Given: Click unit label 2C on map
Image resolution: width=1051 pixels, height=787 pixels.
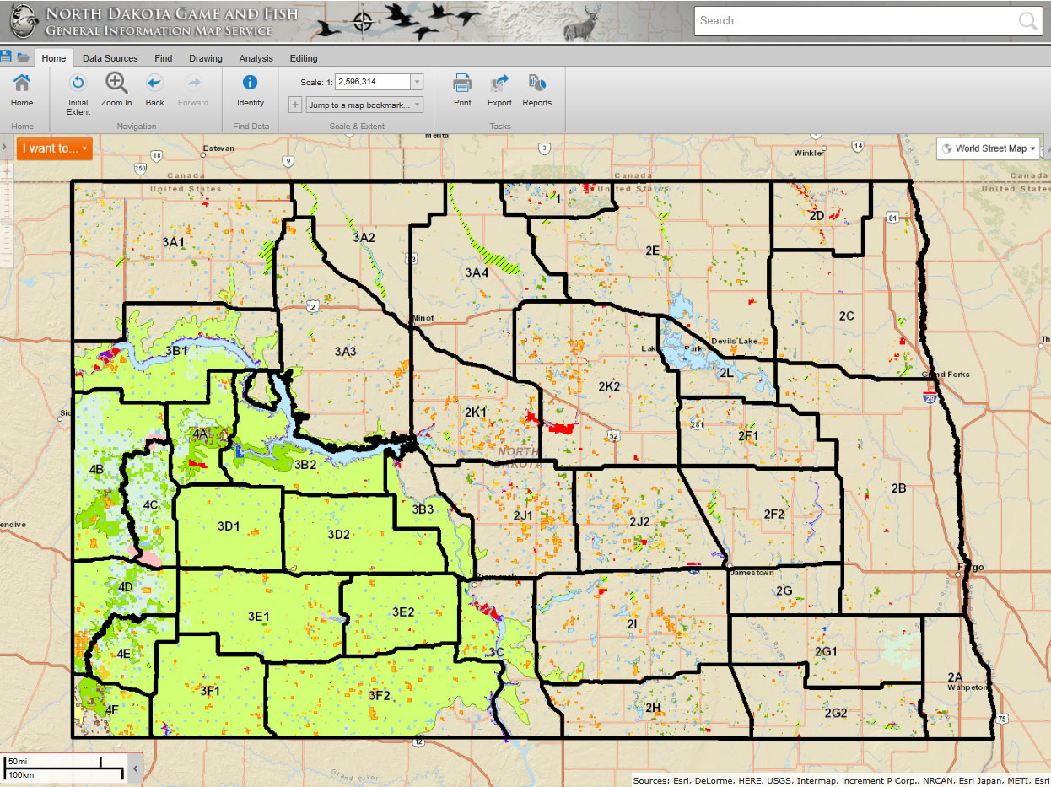Looking at the screenshot, I should 846,316.
